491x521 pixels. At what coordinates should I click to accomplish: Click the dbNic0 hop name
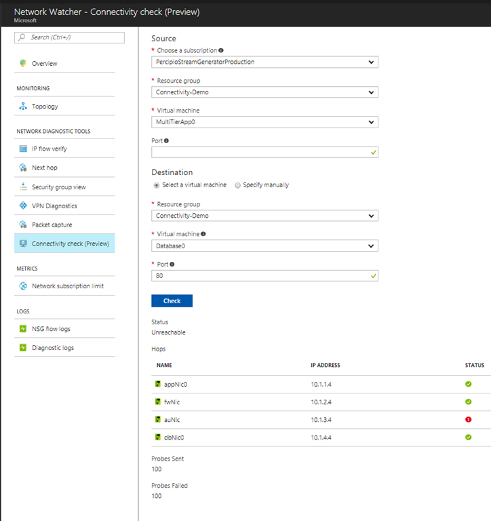point(174,438)
